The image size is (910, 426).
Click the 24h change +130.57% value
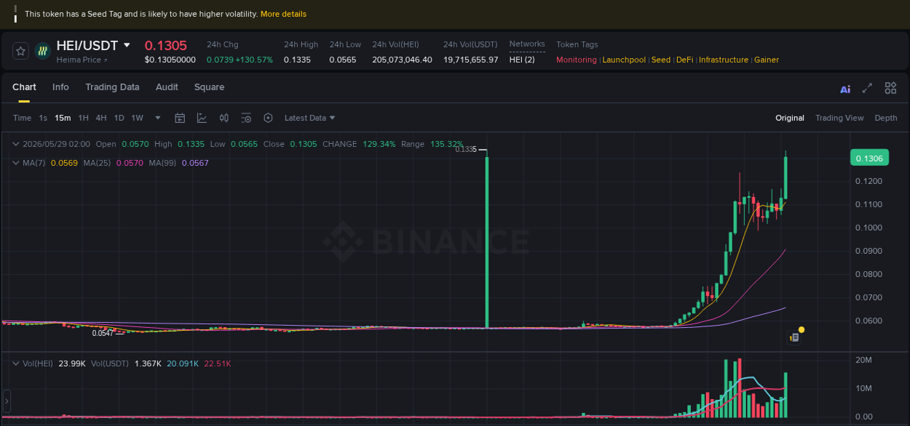(x=254, y=60)
